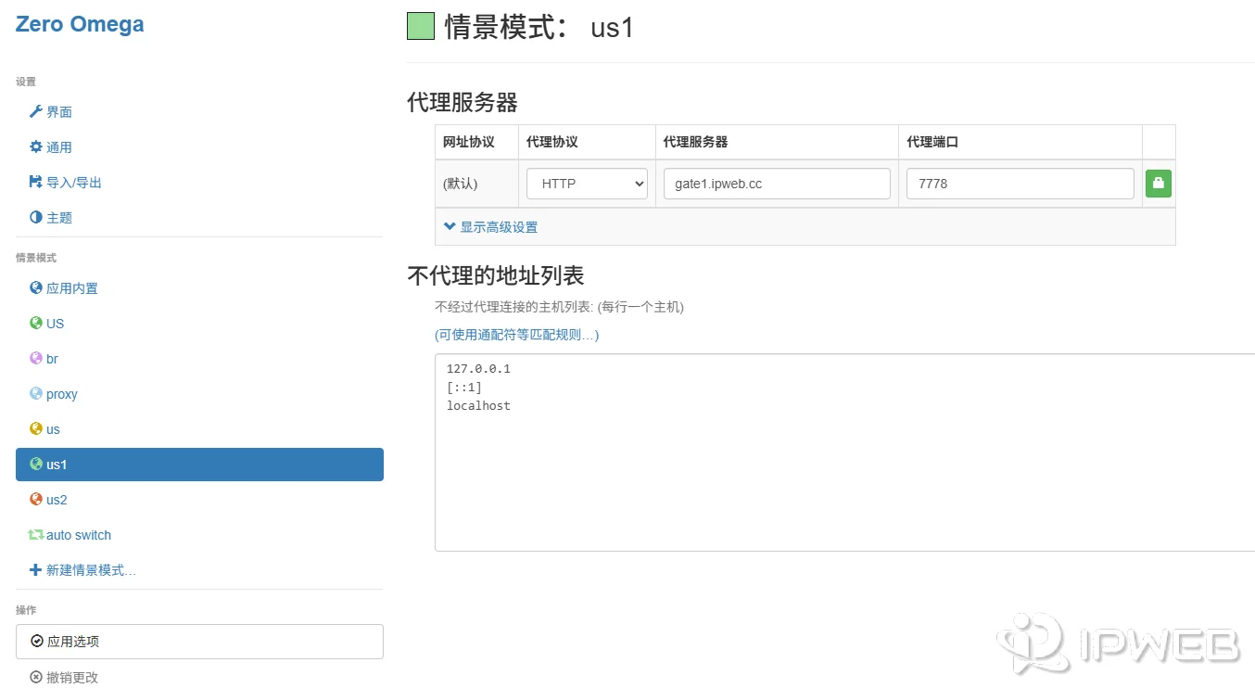Open the 代理协议 HTTP dropdown
Image resolution: width=1255 pixels, height=688 pixels.
coord(586,183)
